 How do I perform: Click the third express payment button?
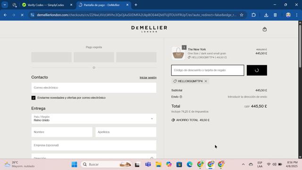tap(136, 57)
